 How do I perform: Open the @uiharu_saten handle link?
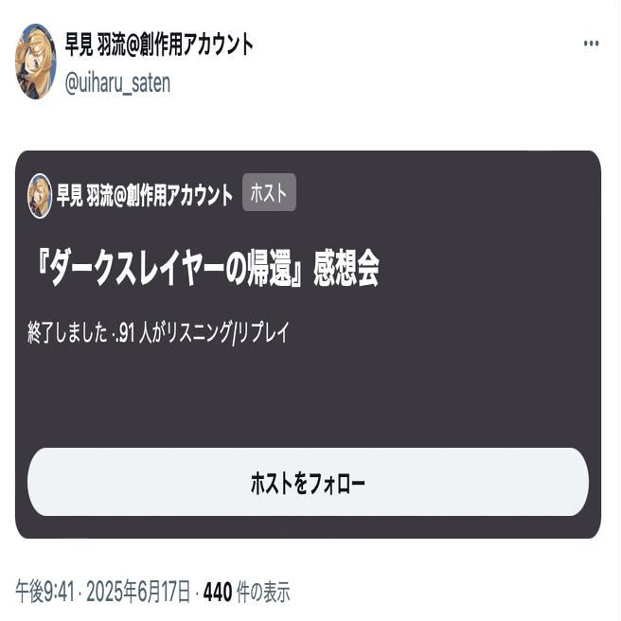pyautogui.click(x=117, y=83)
